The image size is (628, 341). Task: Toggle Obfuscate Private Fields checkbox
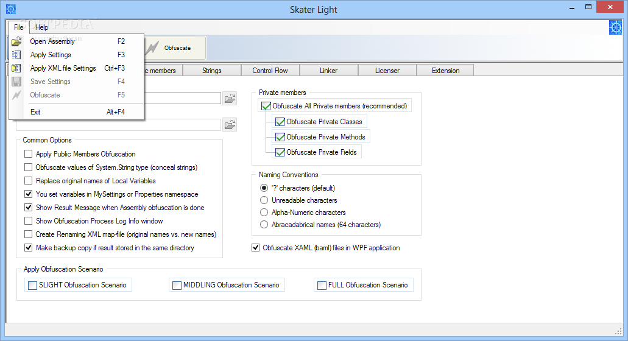tap(280, 152)
